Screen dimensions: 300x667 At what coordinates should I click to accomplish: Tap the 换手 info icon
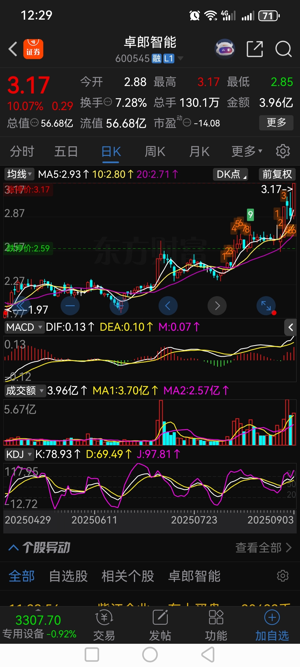[108, 102]
